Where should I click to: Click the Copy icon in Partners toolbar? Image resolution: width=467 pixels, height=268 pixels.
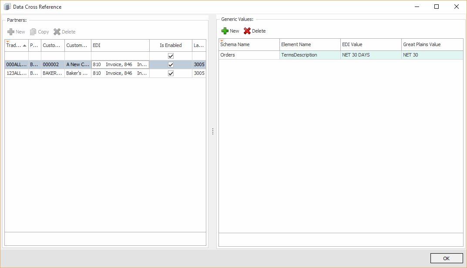pos(33,32)
